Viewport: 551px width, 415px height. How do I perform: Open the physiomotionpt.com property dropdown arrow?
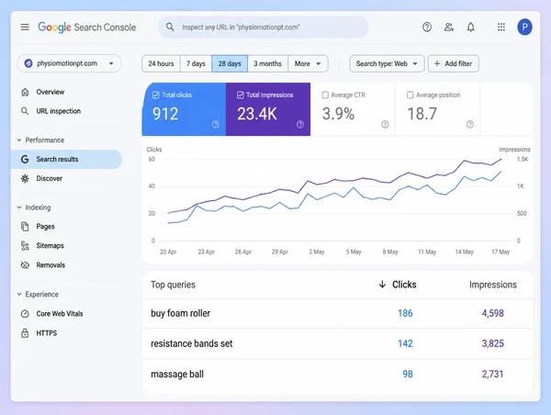pos(111,63)
